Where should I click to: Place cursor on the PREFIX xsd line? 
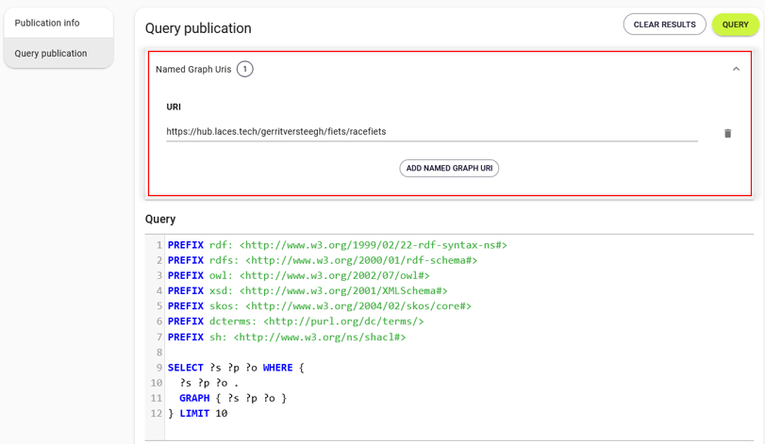(x=308, y=291)
